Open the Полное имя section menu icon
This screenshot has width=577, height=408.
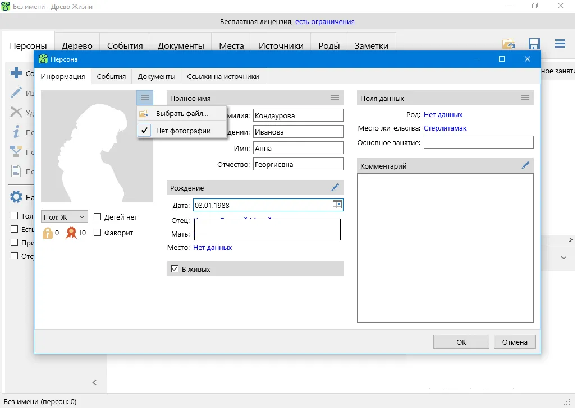click(x=335, y=98)
